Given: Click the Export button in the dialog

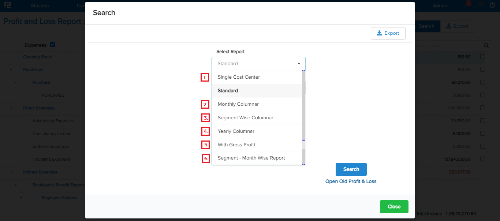Looking at the screenshot, I should click(388, 33).
